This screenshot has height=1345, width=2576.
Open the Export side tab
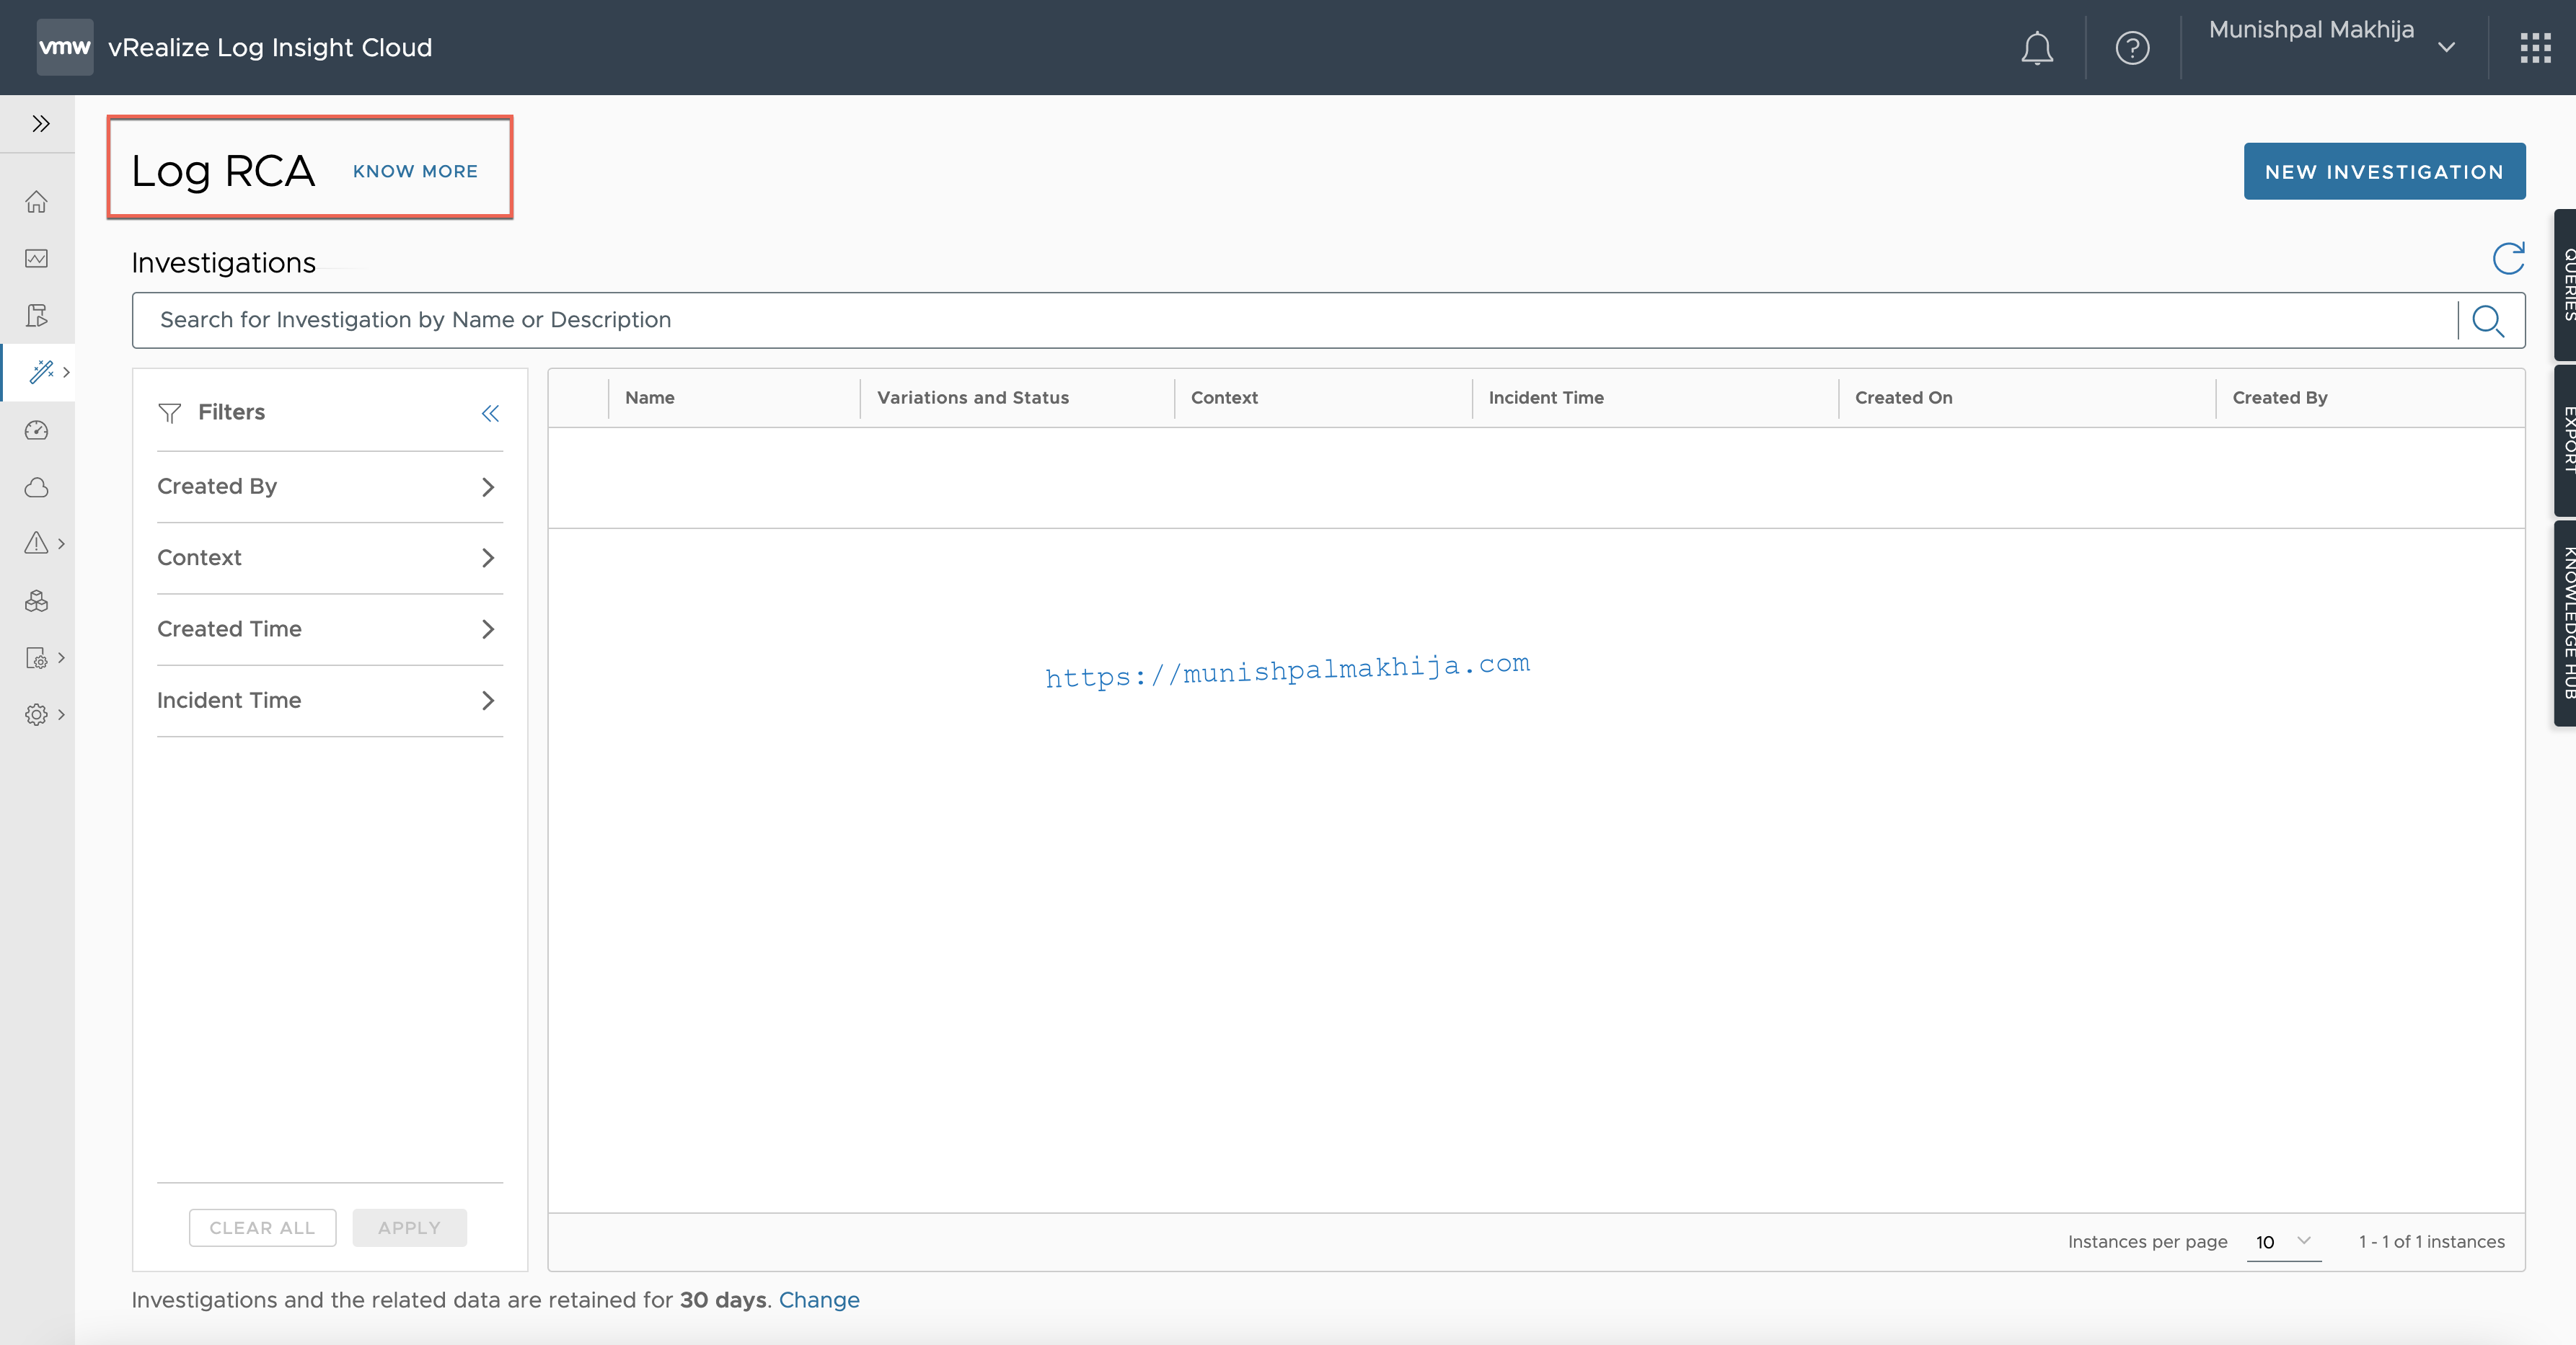[2566, 440]
